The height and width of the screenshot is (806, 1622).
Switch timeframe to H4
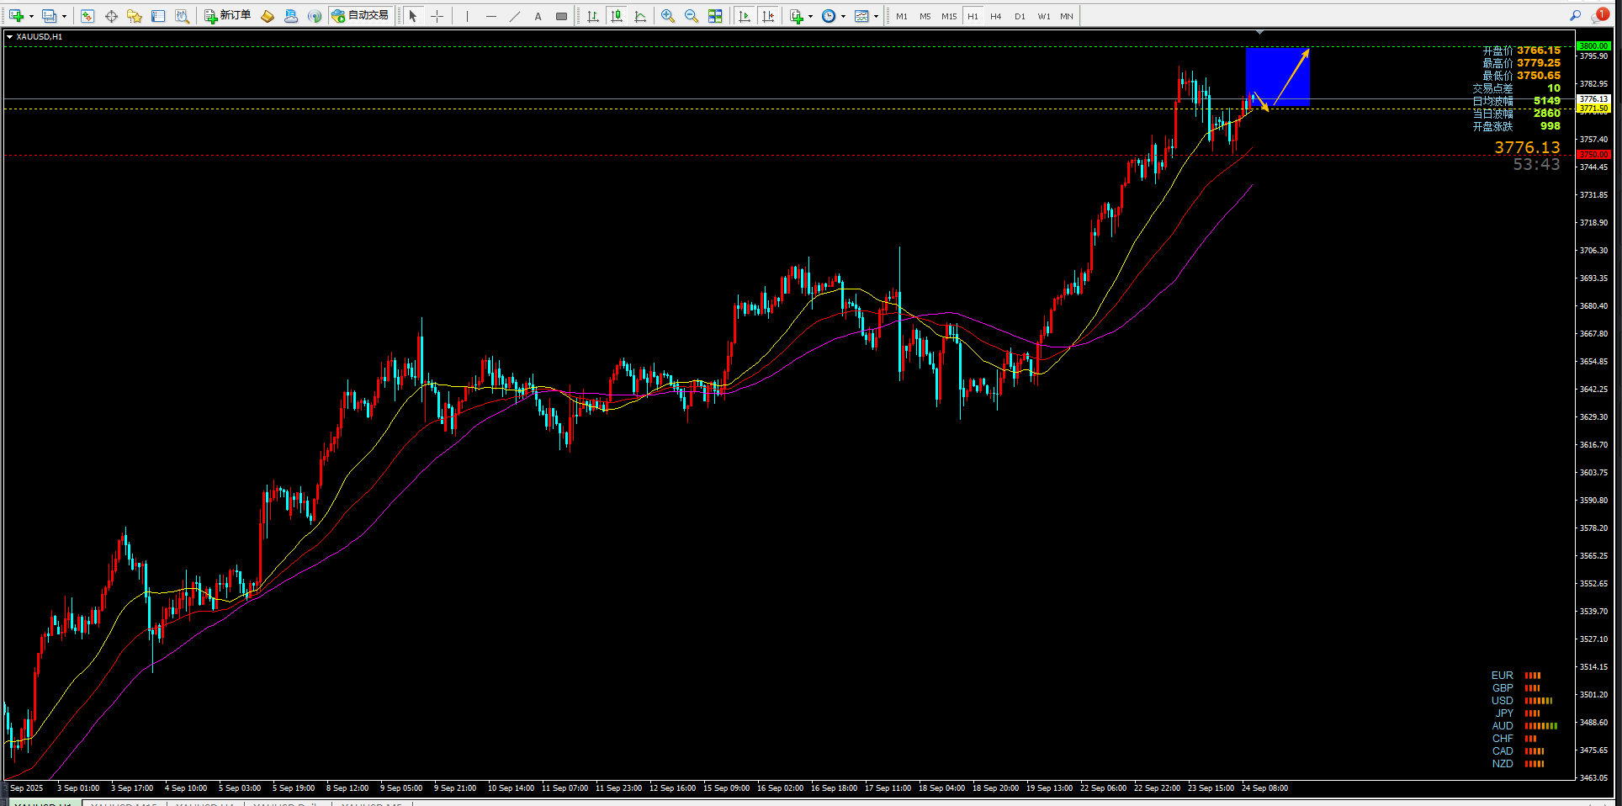[x=996, y=16]
